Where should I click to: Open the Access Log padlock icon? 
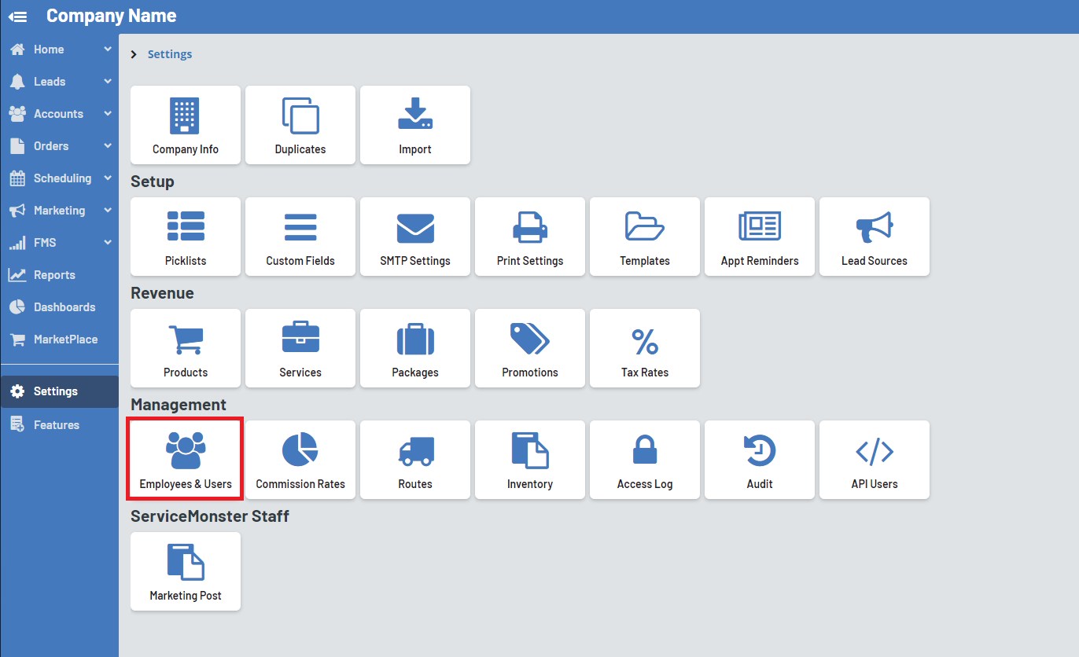click(x=644, y=450)
